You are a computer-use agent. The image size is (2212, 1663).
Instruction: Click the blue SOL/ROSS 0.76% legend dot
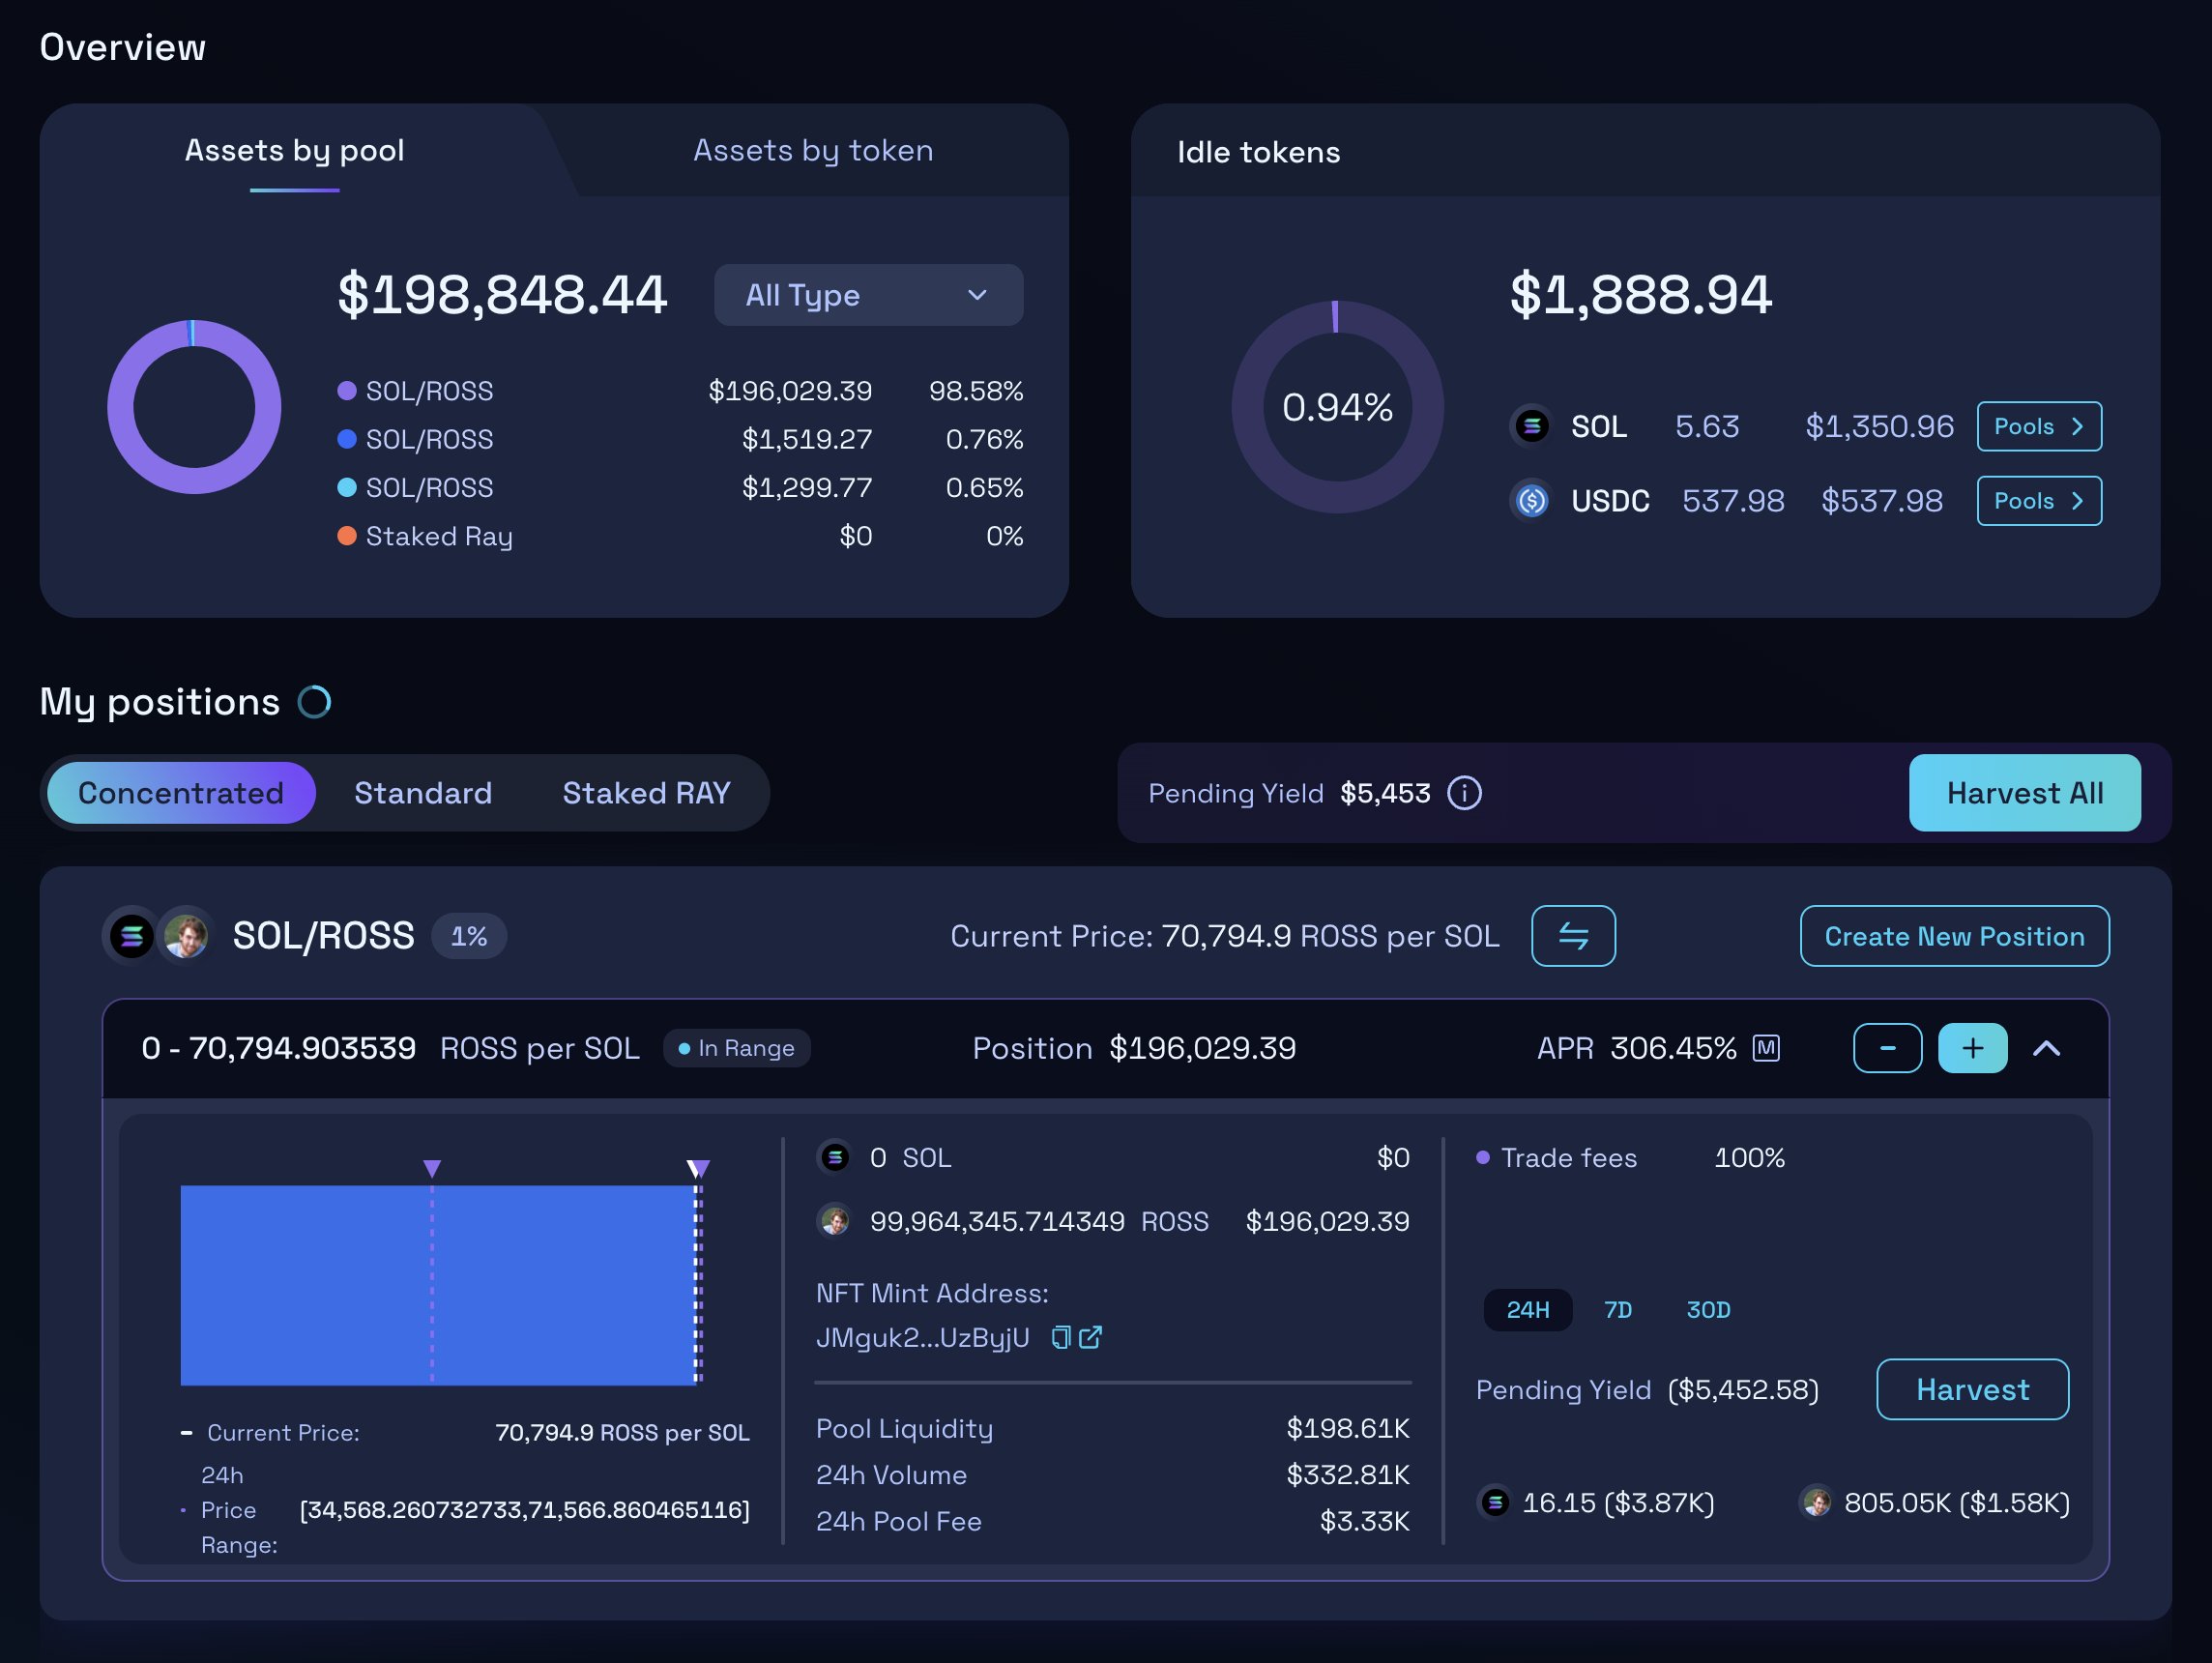pos(347,439)
